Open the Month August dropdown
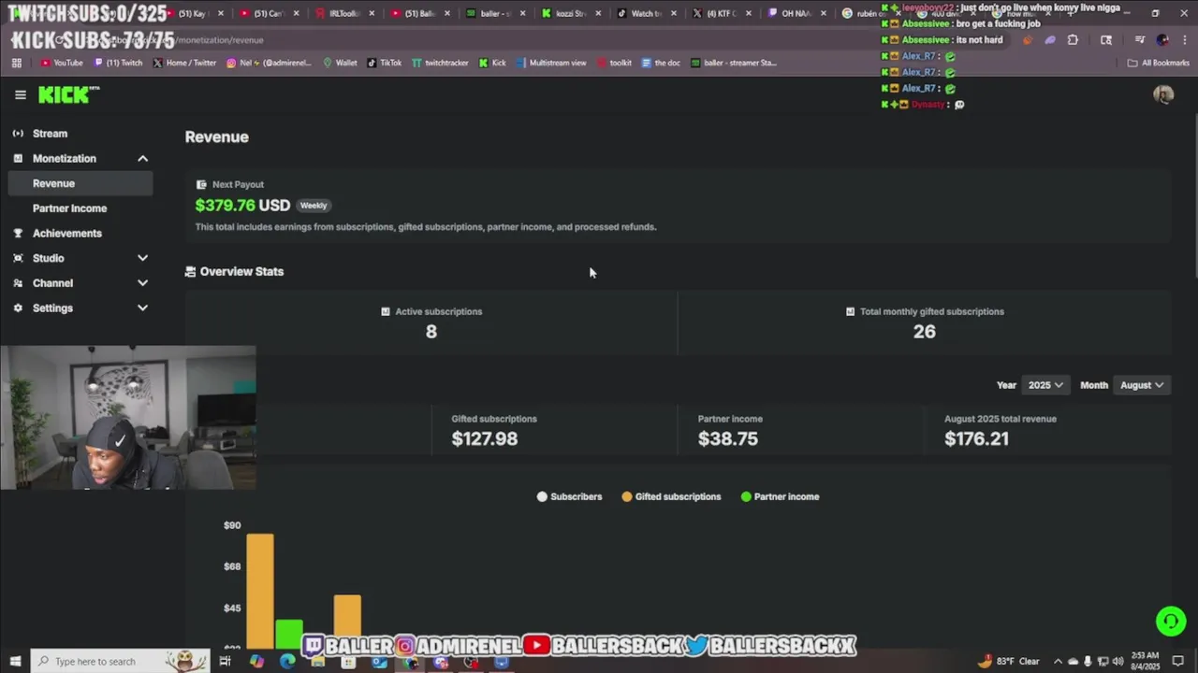Screen dimensions: 1198x673 coord(1142,385)
